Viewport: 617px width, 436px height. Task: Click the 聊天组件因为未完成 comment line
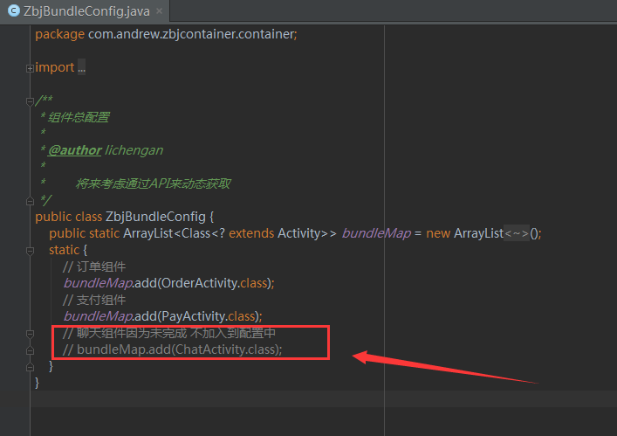169,333
